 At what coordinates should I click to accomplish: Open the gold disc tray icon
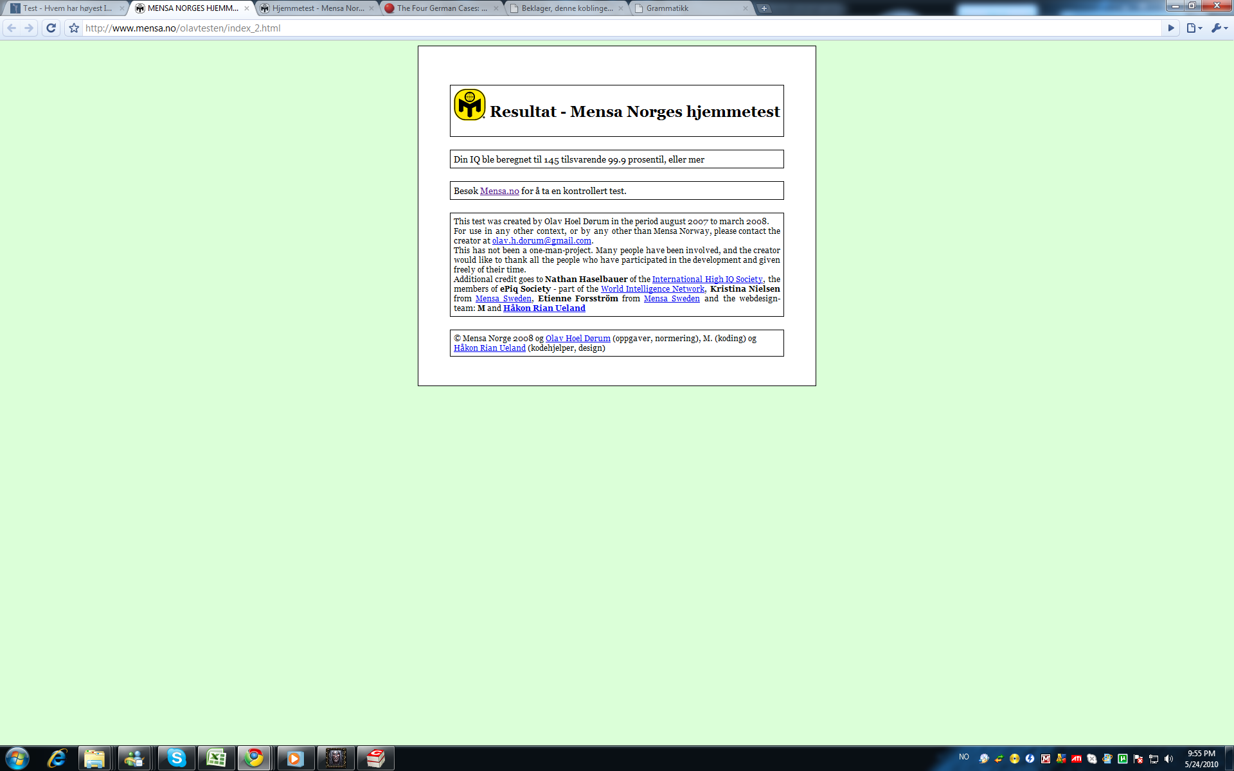(1014, 759)
